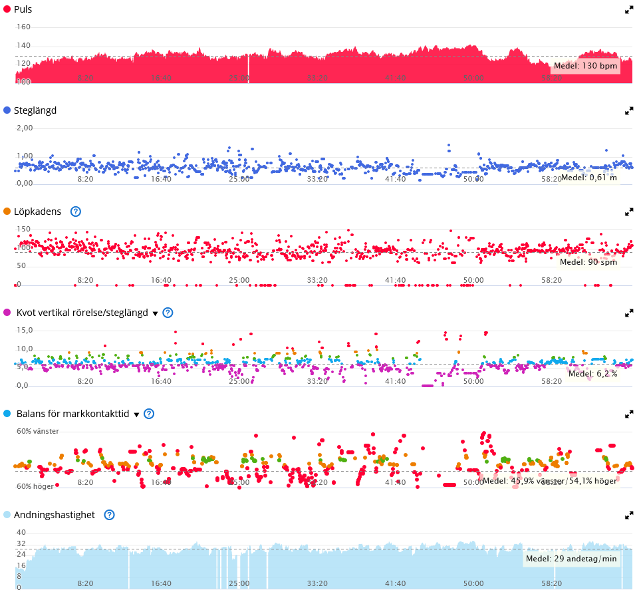
Task: Click the Löpkadens chart title
Action: (x=38, y=212)
